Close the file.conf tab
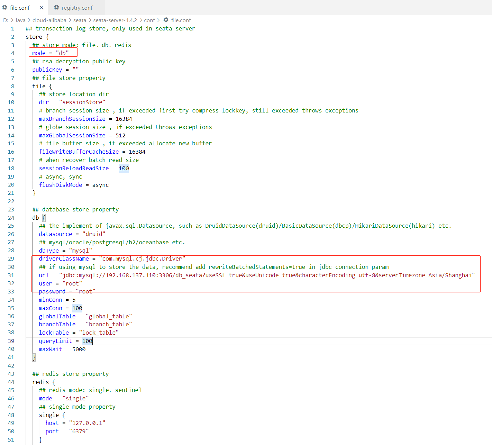The height and width of the screenshot is (445, 492). pyautogui.click(x=42, y=8)
